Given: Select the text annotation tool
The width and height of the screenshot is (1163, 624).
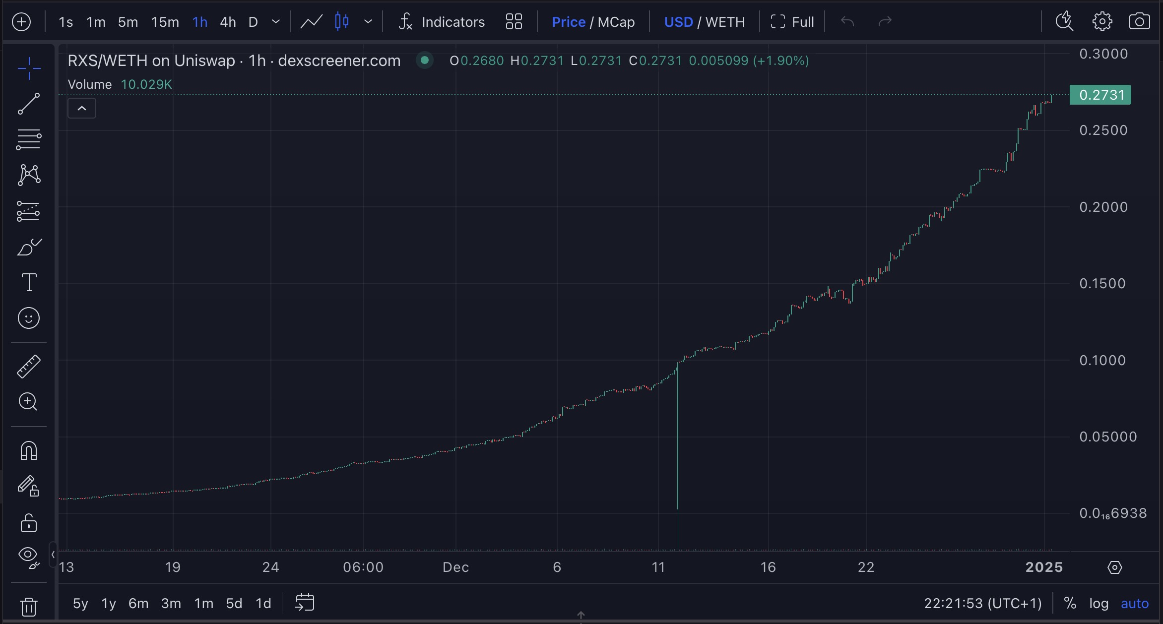Looking at the screenshot, I should click(29, 282).
